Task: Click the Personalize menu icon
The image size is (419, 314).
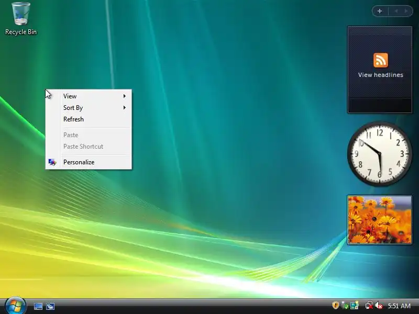Action: click(52, 162)
